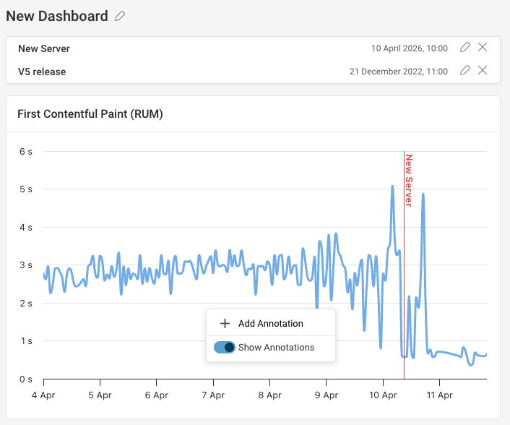Toggle the Show Annotations switch

coord(224,347)
